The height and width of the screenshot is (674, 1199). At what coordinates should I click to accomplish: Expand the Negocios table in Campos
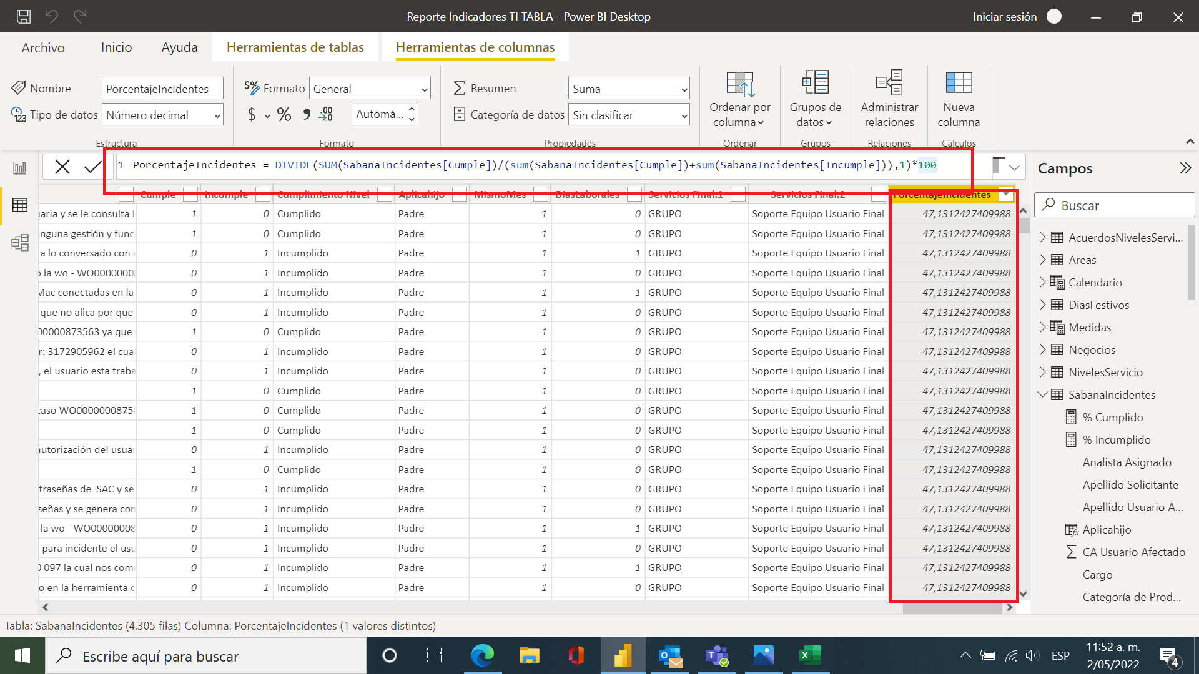[1042, 349]
